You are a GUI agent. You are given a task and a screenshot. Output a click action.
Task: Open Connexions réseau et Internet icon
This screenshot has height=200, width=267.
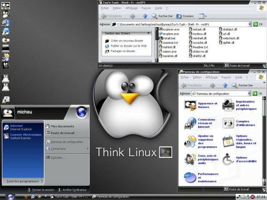click(x=190, y=123)
